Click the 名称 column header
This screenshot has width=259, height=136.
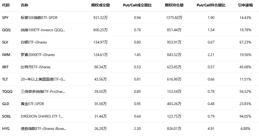point(24,5)
